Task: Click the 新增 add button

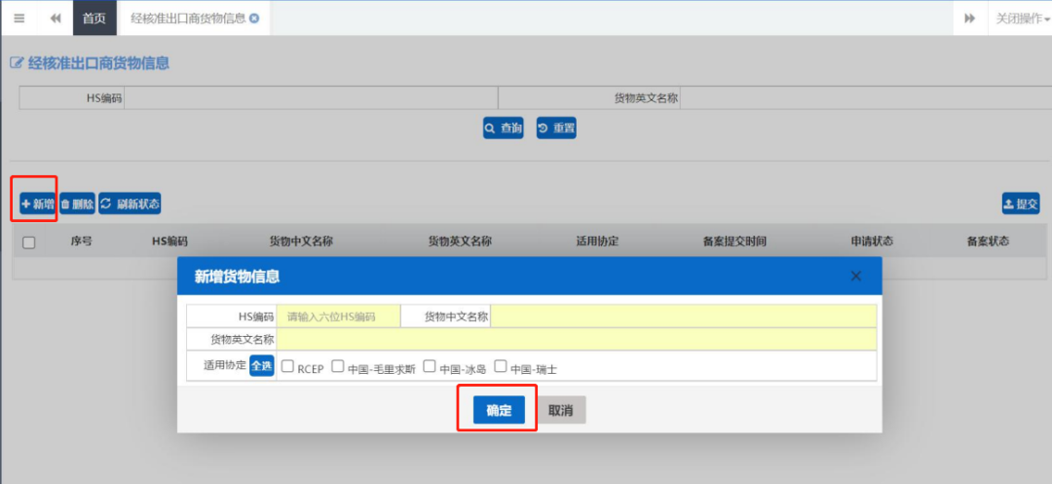Action: click(37, 204)
